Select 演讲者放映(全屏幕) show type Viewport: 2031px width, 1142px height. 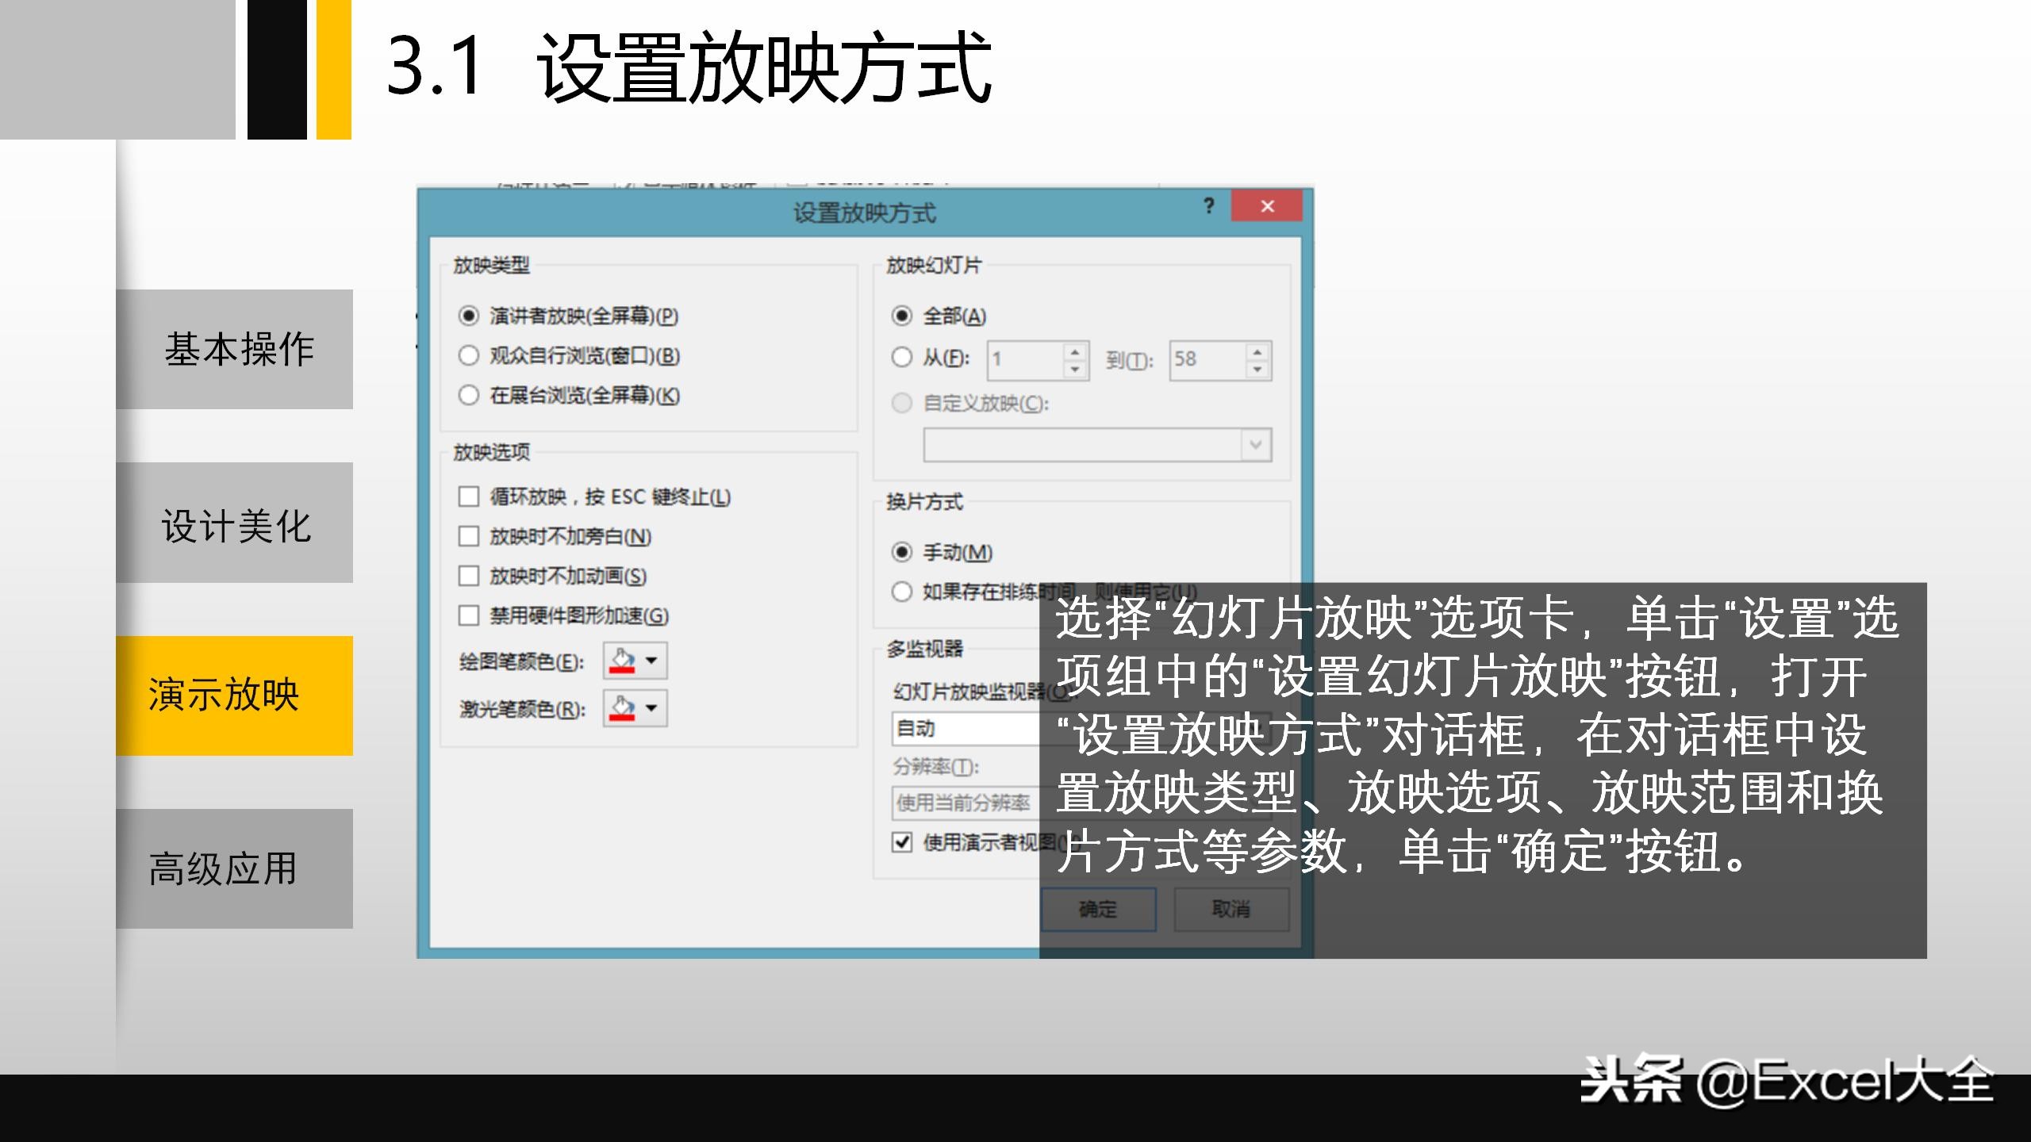coord(468,314)
